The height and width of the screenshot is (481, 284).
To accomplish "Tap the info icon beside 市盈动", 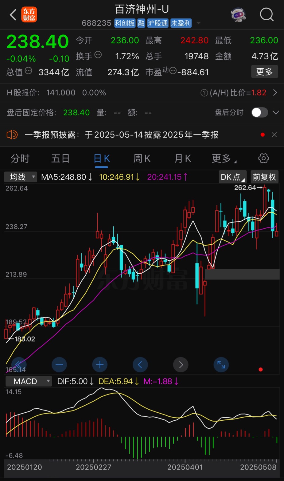I will click(173, 71).
